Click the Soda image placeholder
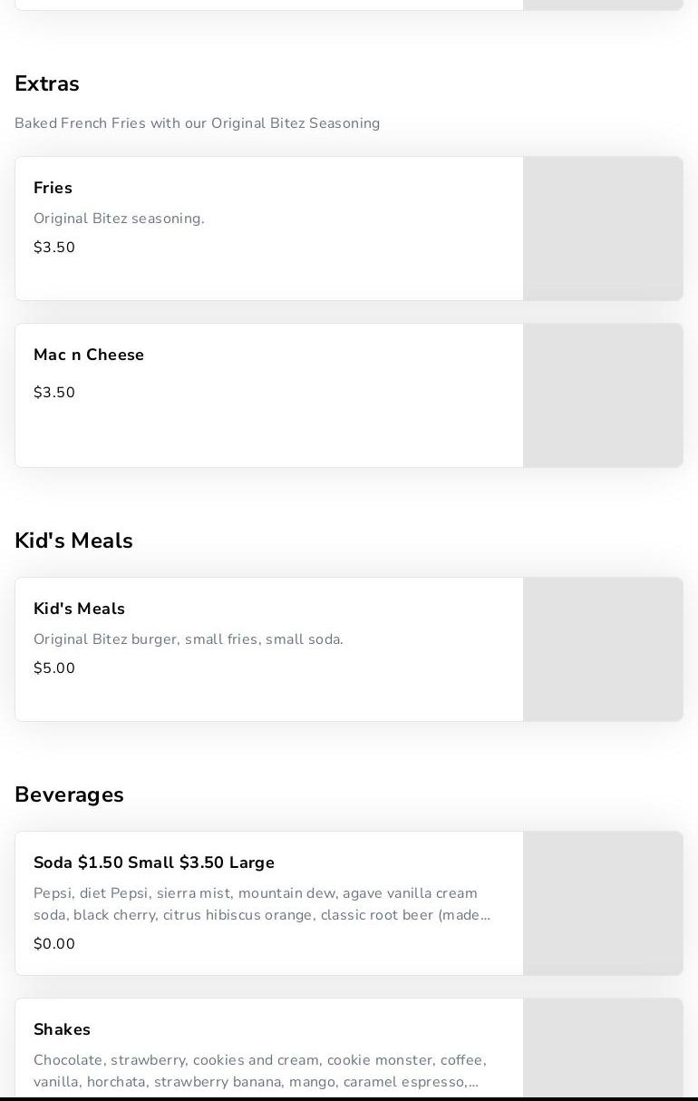The width and height of the screenshot is (698, 1101). 603,903
